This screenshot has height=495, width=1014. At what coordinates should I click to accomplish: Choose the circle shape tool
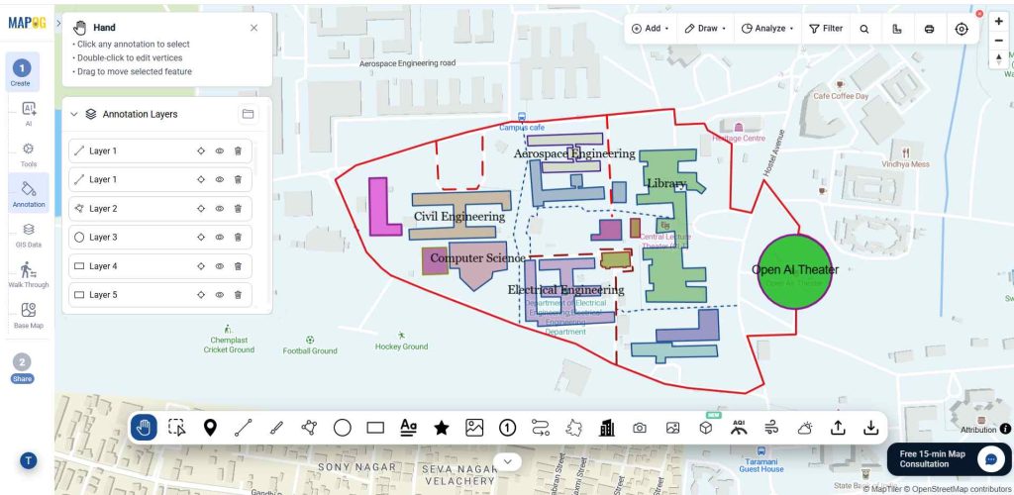pos(342,428)
